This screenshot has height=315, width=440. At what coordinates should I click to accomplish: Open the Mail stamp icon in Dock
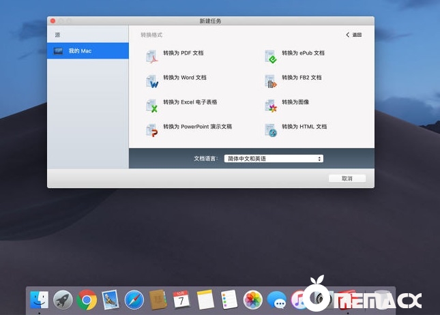[111, 300]
